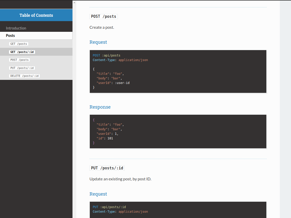Open the Introduction section in the sidebar

(x=16, y=28)
